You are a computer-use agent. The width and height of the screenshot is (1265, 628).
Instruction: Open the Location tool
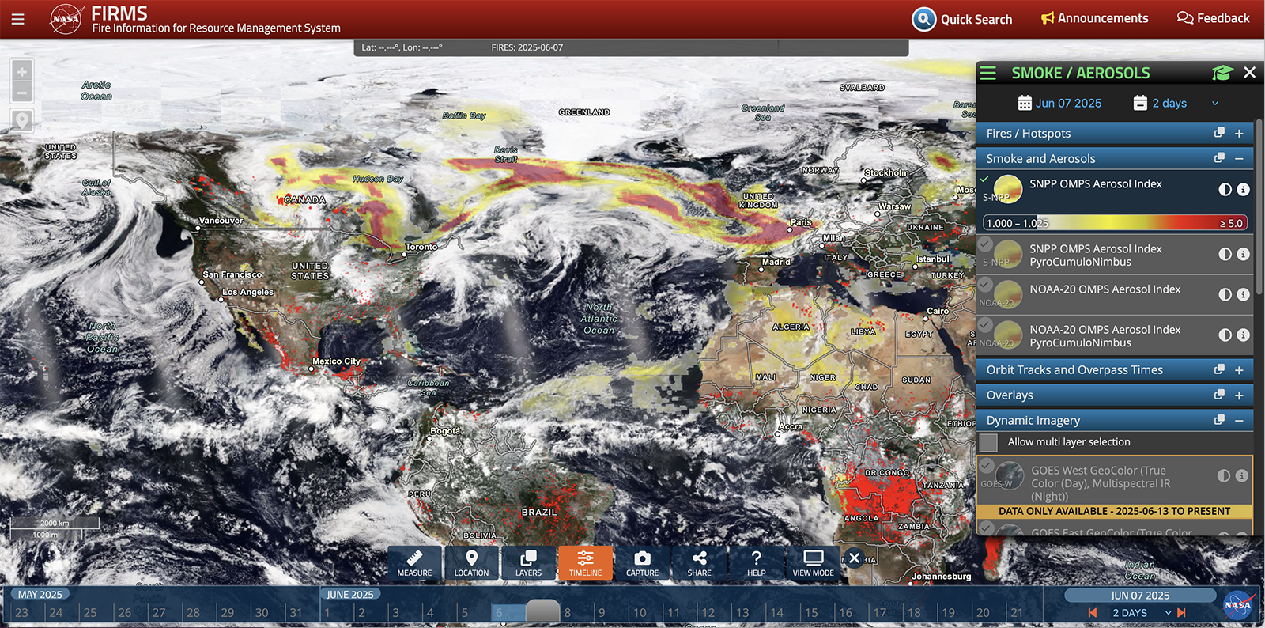point(471,562)
